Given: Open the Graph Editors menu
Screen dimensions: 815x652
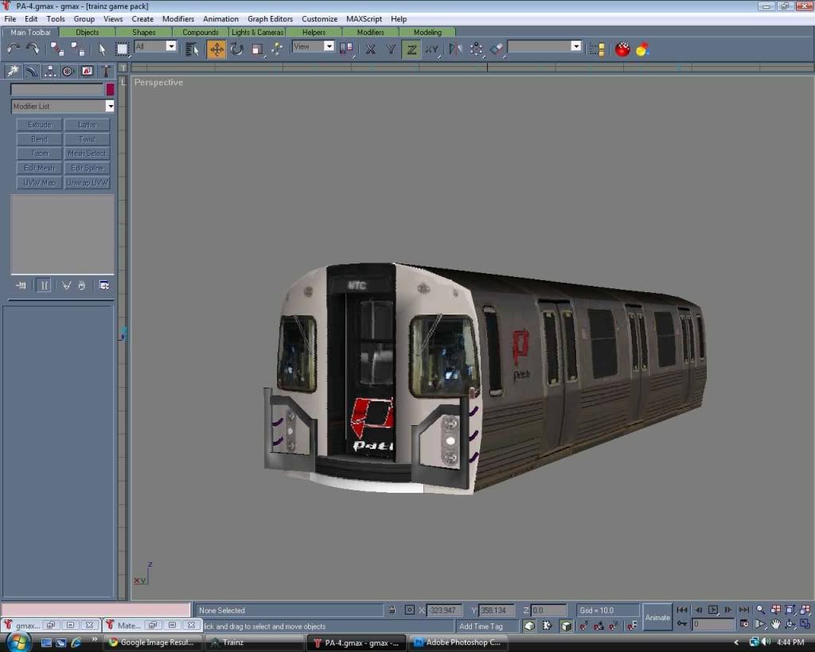Looking at the screenshot, I should [x=270, y=19].
